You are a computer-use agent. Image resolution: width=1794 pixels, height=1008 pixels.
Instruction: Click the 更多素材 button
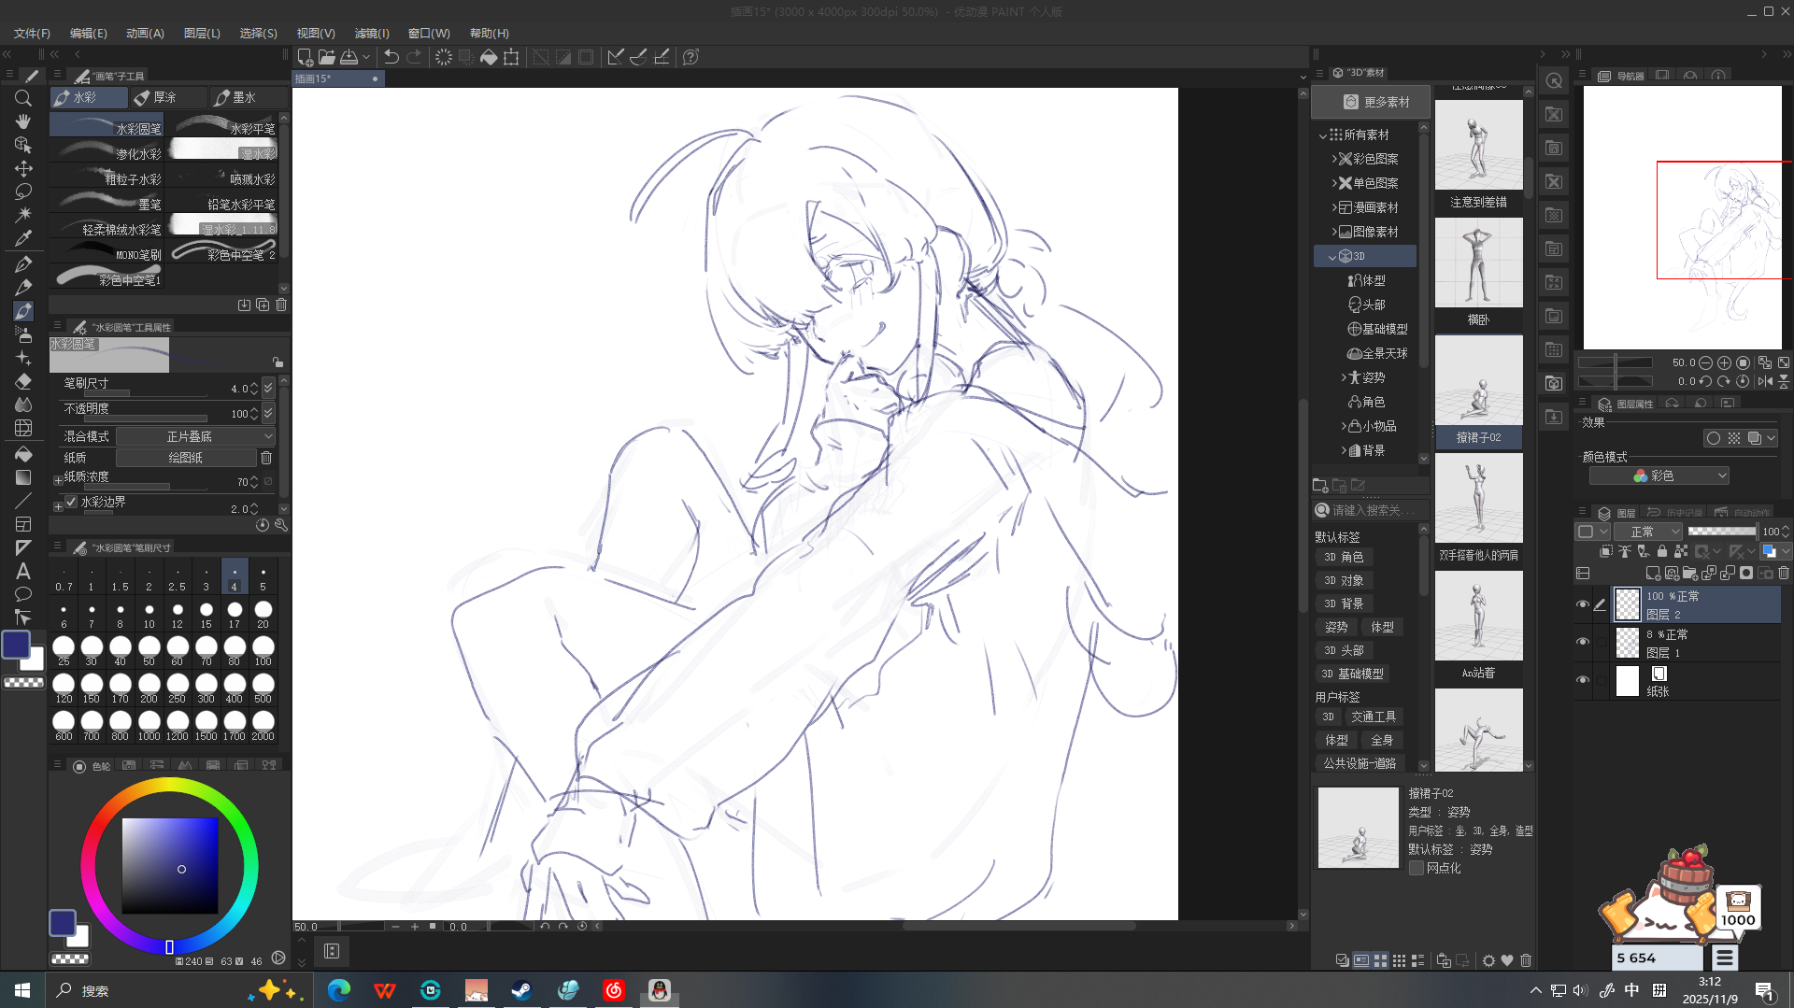1374,102
